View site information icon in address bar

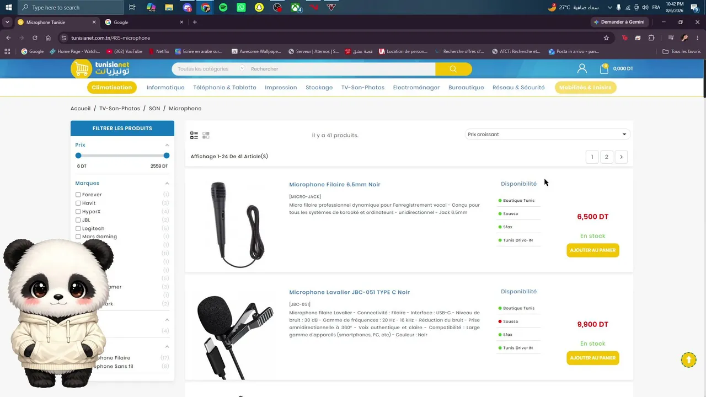tap(64, 38)
